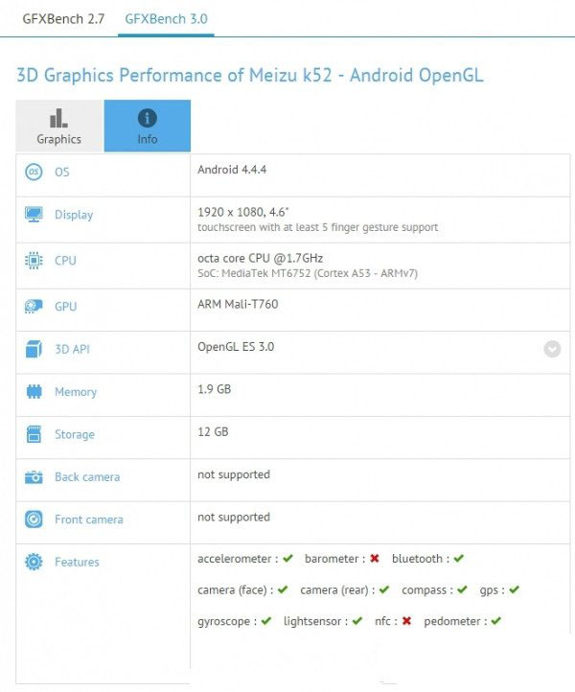This screenshot has height=692, width=575.
Task: Select the GFXBench 3.0 tab
Action: point(167,18)
